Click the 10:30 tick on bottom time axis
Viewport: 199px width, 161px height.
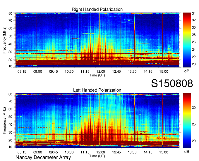[69, 152]
